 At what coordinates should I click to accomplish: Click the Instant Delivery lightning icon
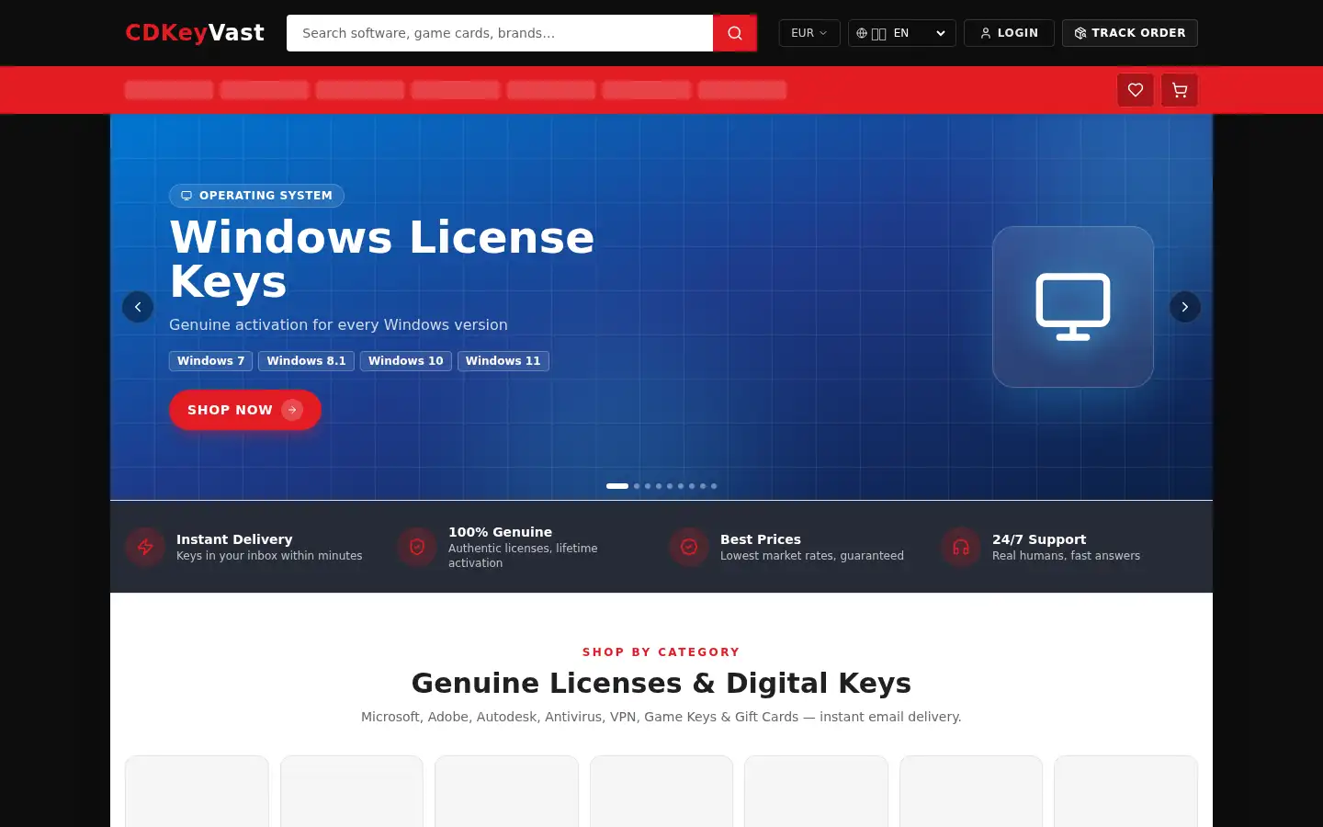[x=145, y=548]
